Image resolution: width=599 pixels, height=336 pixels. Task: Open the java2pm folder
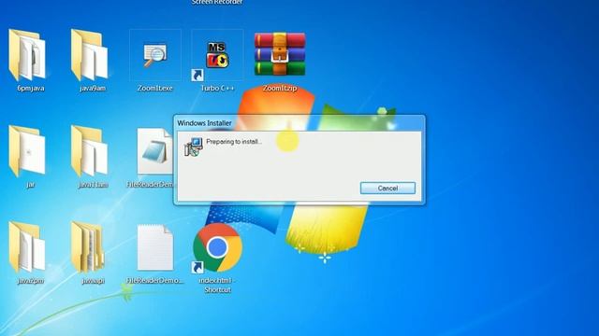coord(28,246)
